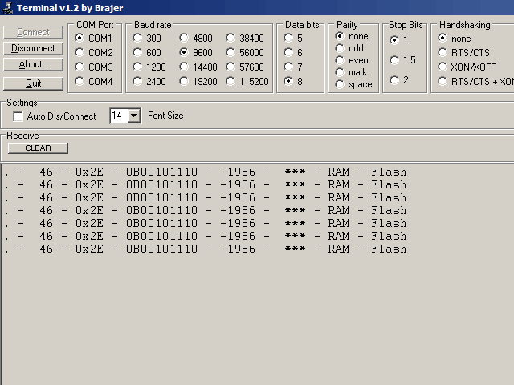The image size is (514, 385).
Task: Quit the Terminal application
Action: (x=33, y=83)
